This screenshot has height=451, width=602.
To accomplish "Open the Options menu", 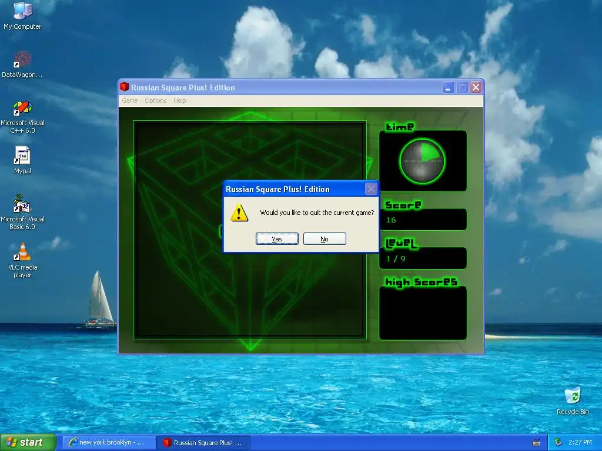I will coord(155,100).
